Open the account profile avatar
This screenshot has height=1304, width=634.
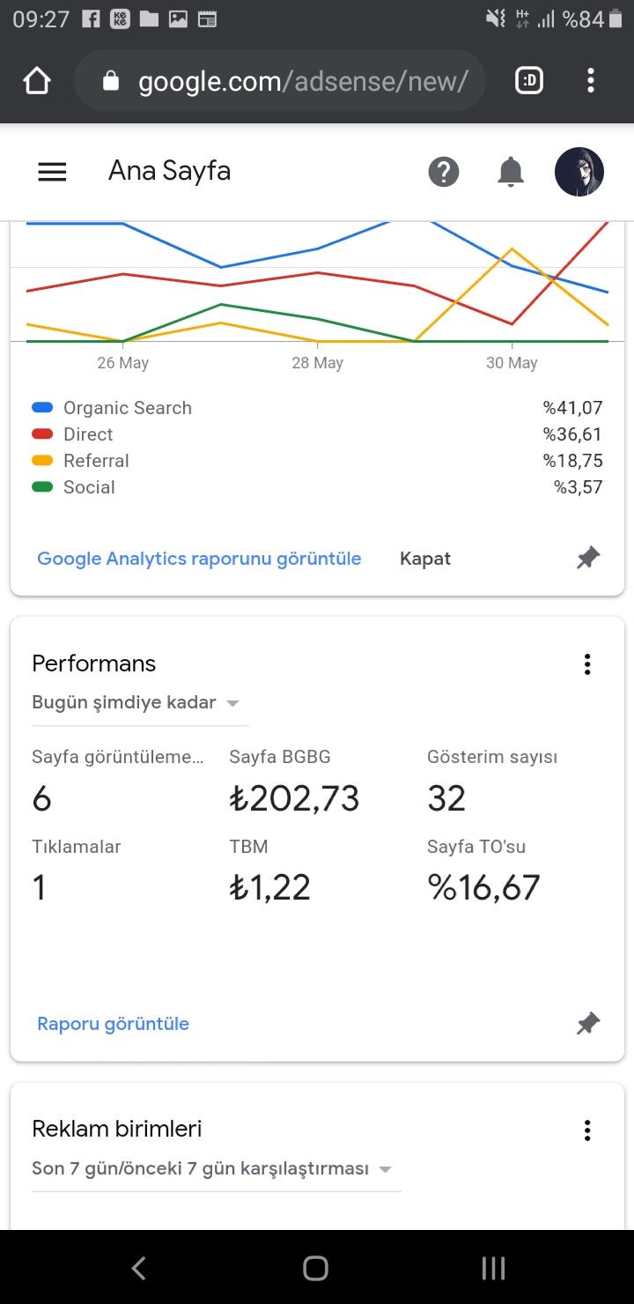pos(579,172)
